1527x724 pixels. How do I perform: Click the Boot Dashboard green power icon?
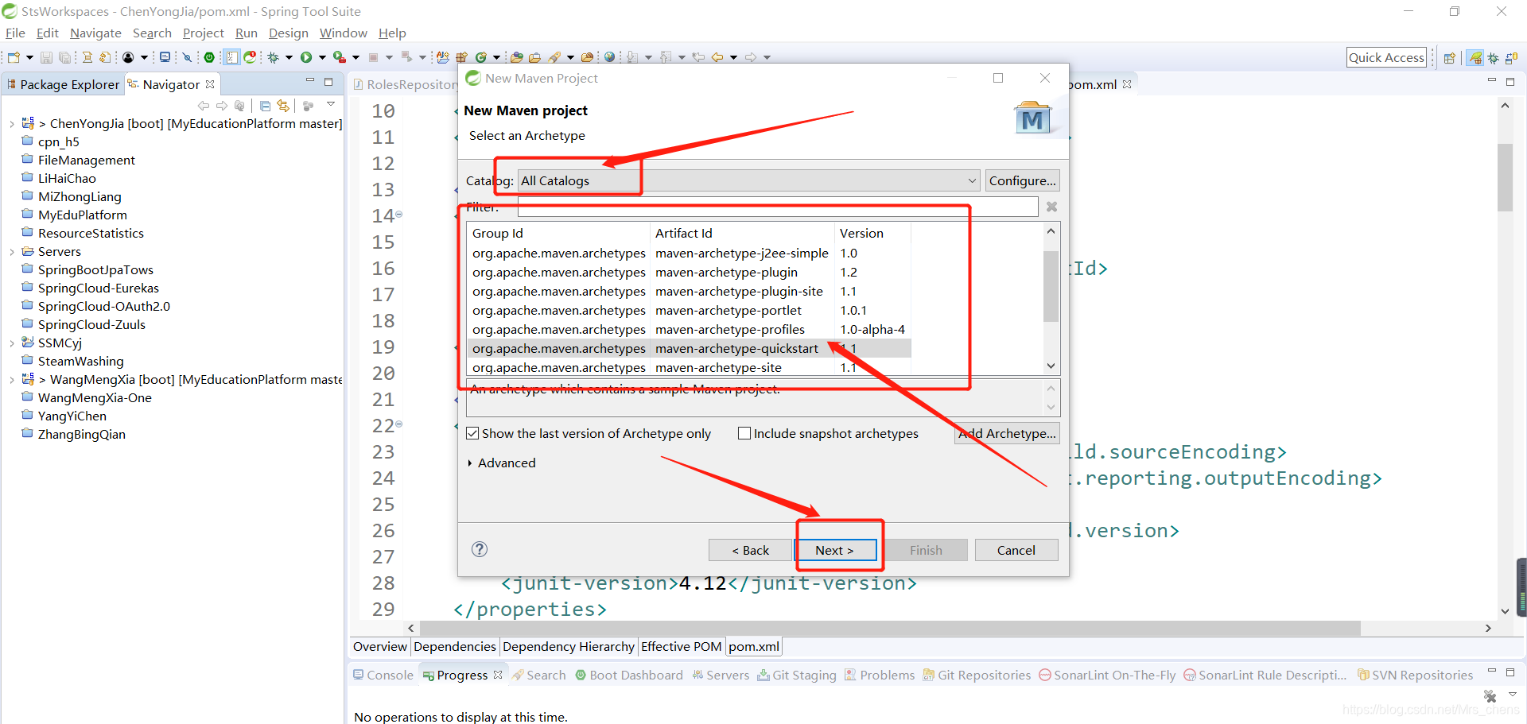pyautogui.click(x=209, y=57)
